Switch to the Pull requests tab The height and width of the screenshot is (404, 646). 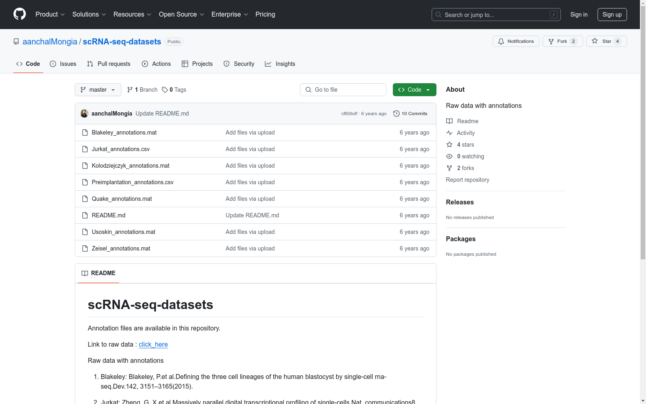109,64
